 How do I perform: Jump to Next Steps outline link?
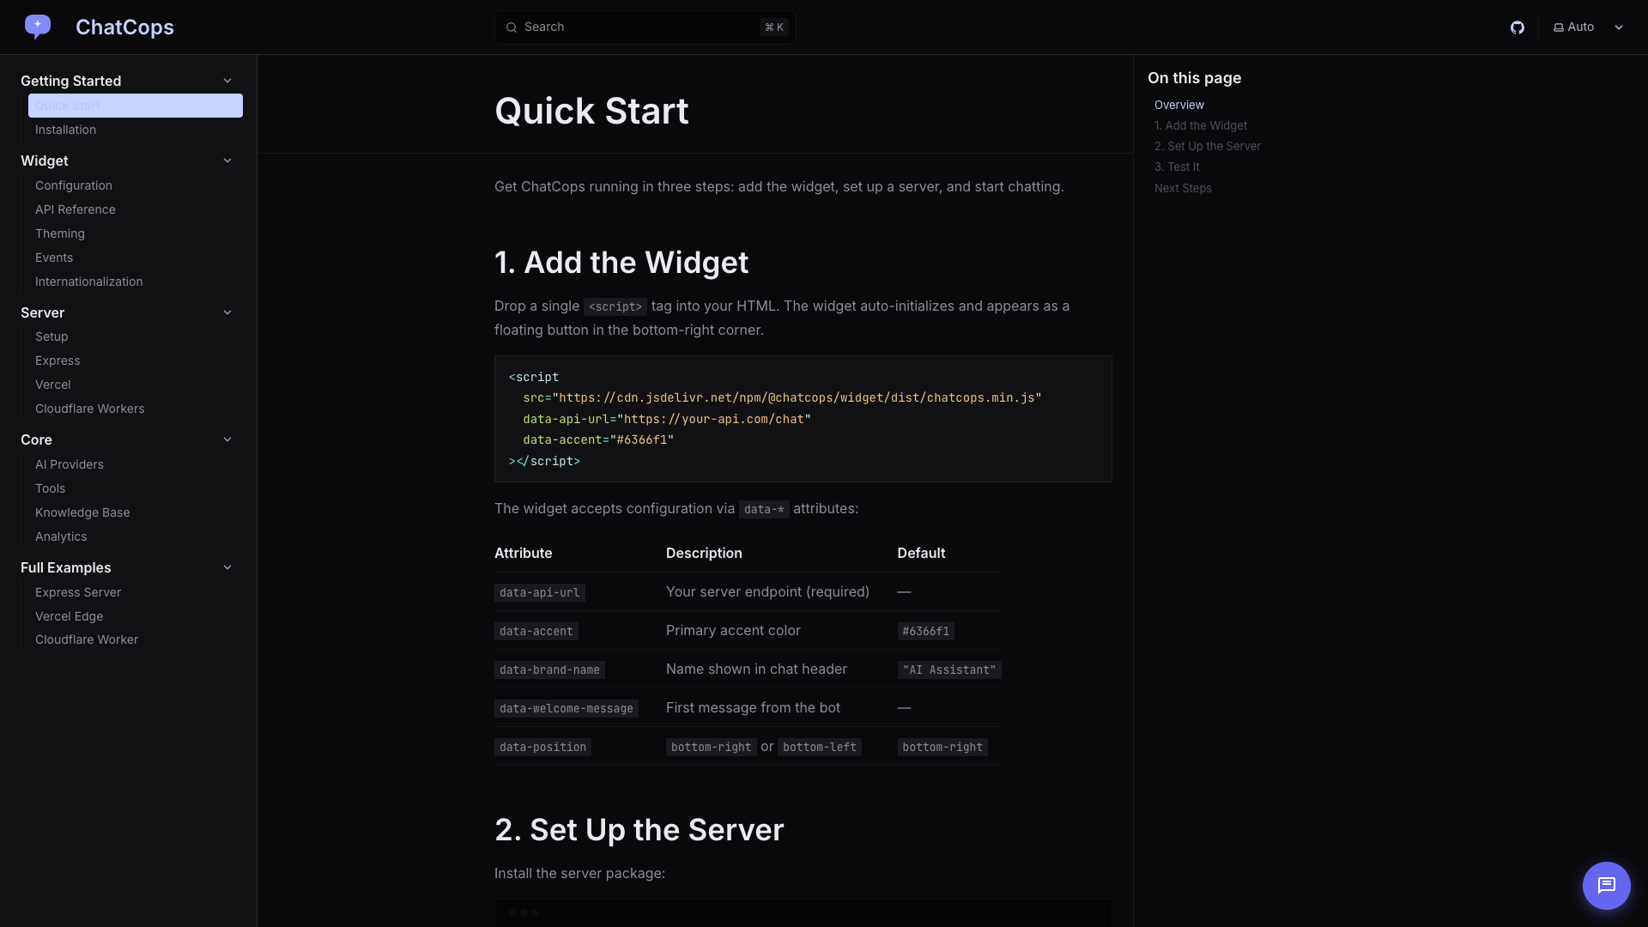[1183, 188]
